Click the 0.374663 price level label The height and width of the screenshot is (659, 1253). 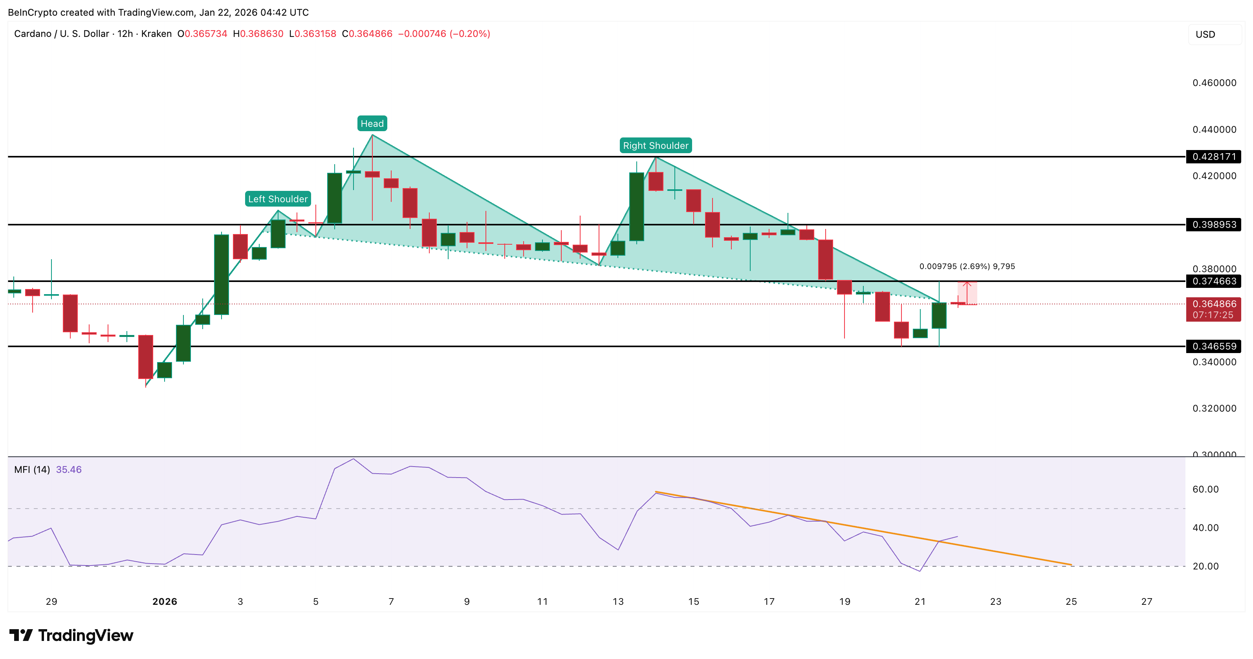pyautogui.click(x=1214, y=281)
